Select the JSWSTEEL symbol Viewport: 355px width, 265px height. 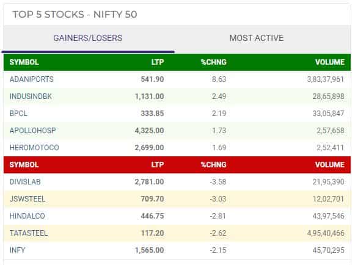coord(27,199)
